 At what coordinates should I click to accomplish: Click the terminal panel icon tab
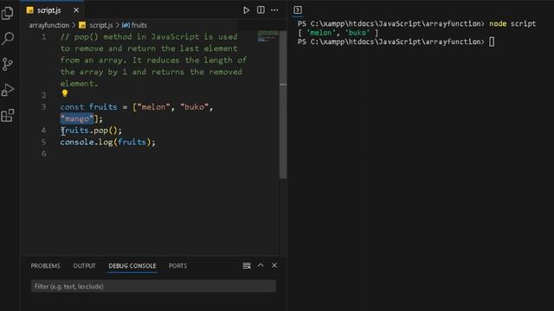click(x=298, y=10)
